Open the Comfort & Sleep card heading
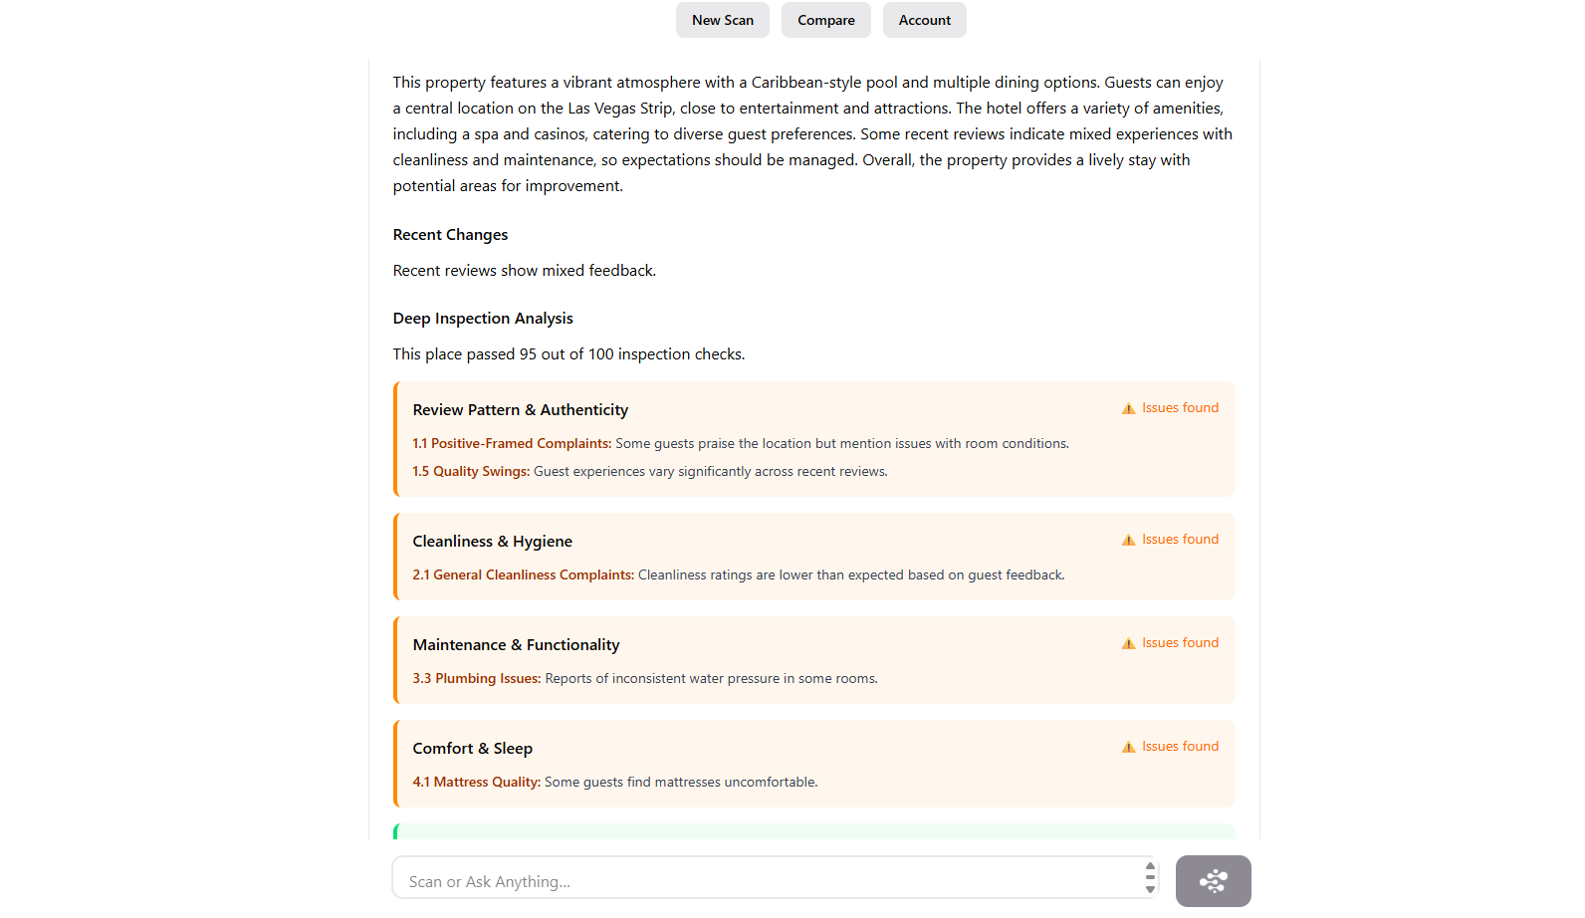The height and width of the screenshot is (918, 1585). pos(473,749)
